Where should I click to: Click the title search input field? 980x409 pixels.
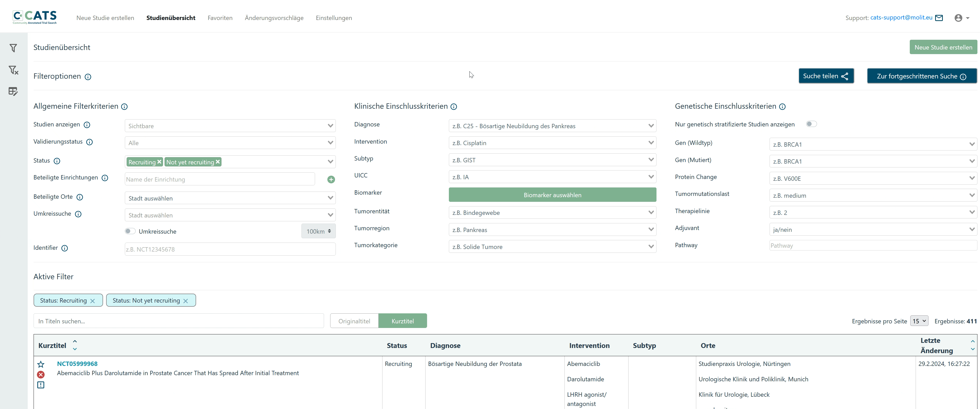coord(180,321)
